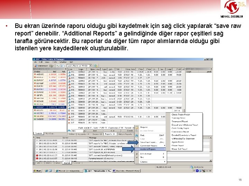Open the ABC group dropdown
This screenshot has width=249, height=186.
click(84, 131)
